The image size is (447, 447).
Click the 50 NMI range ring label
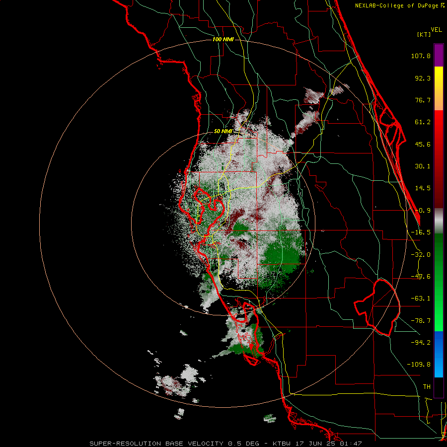pyautogui.click(x=223, y=132)
